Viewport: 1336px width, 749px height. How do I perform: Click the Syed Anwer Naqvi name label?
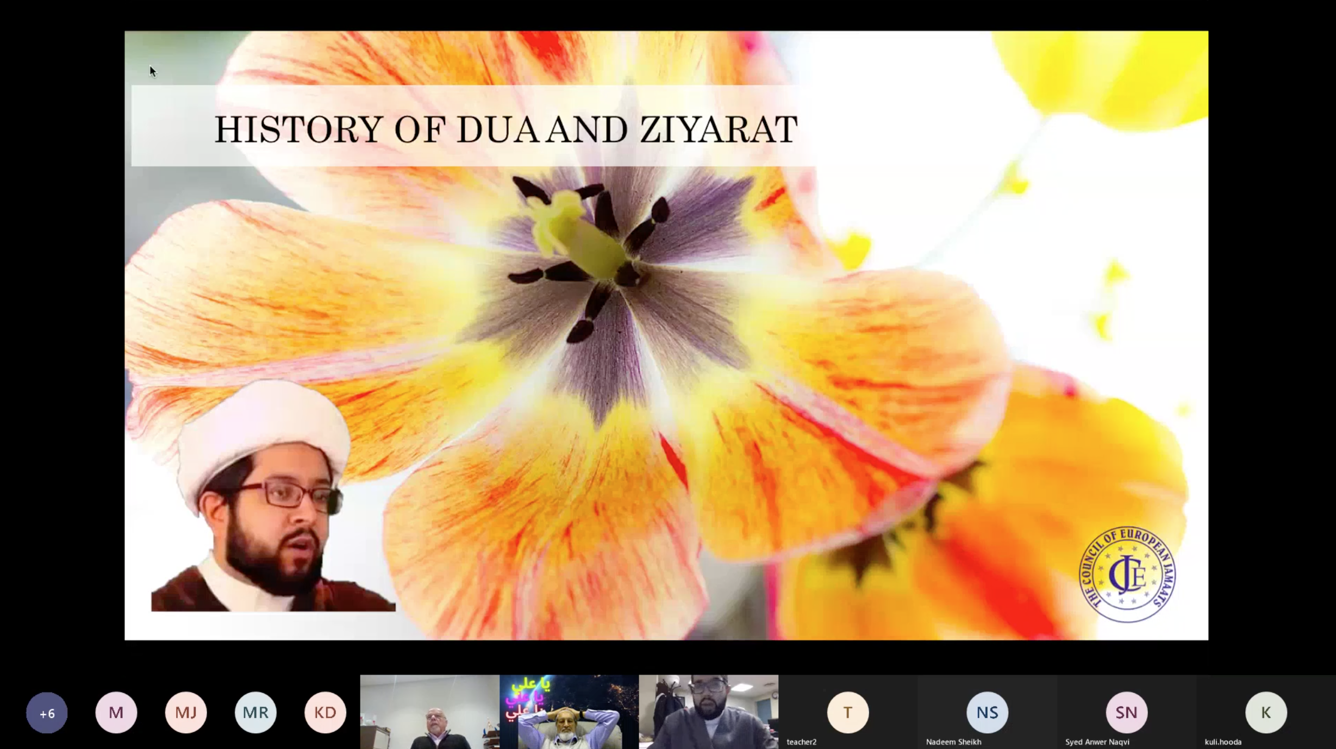1097,742
